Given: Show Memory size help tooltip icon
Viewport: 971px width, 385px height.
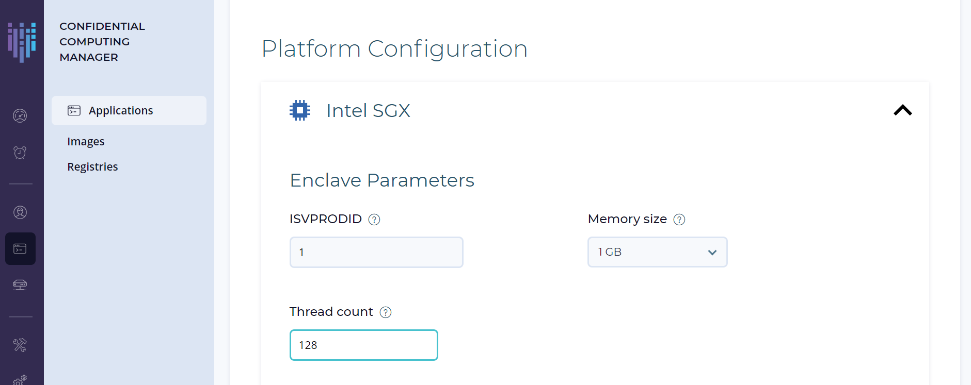Looking at the screenshot, I should pos(679,220).
